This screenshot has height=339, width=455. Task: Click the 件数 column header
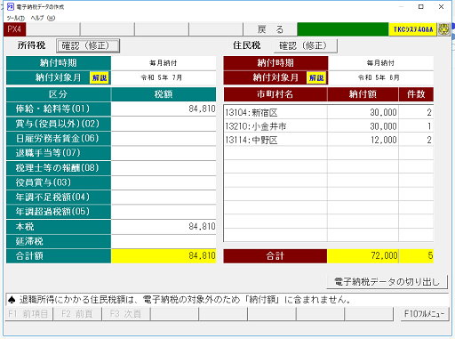click(416, 94)
